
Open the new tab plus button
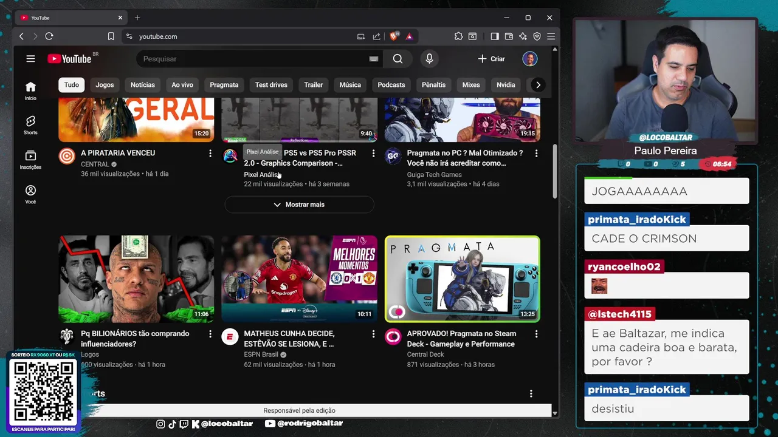coord(137,18)
